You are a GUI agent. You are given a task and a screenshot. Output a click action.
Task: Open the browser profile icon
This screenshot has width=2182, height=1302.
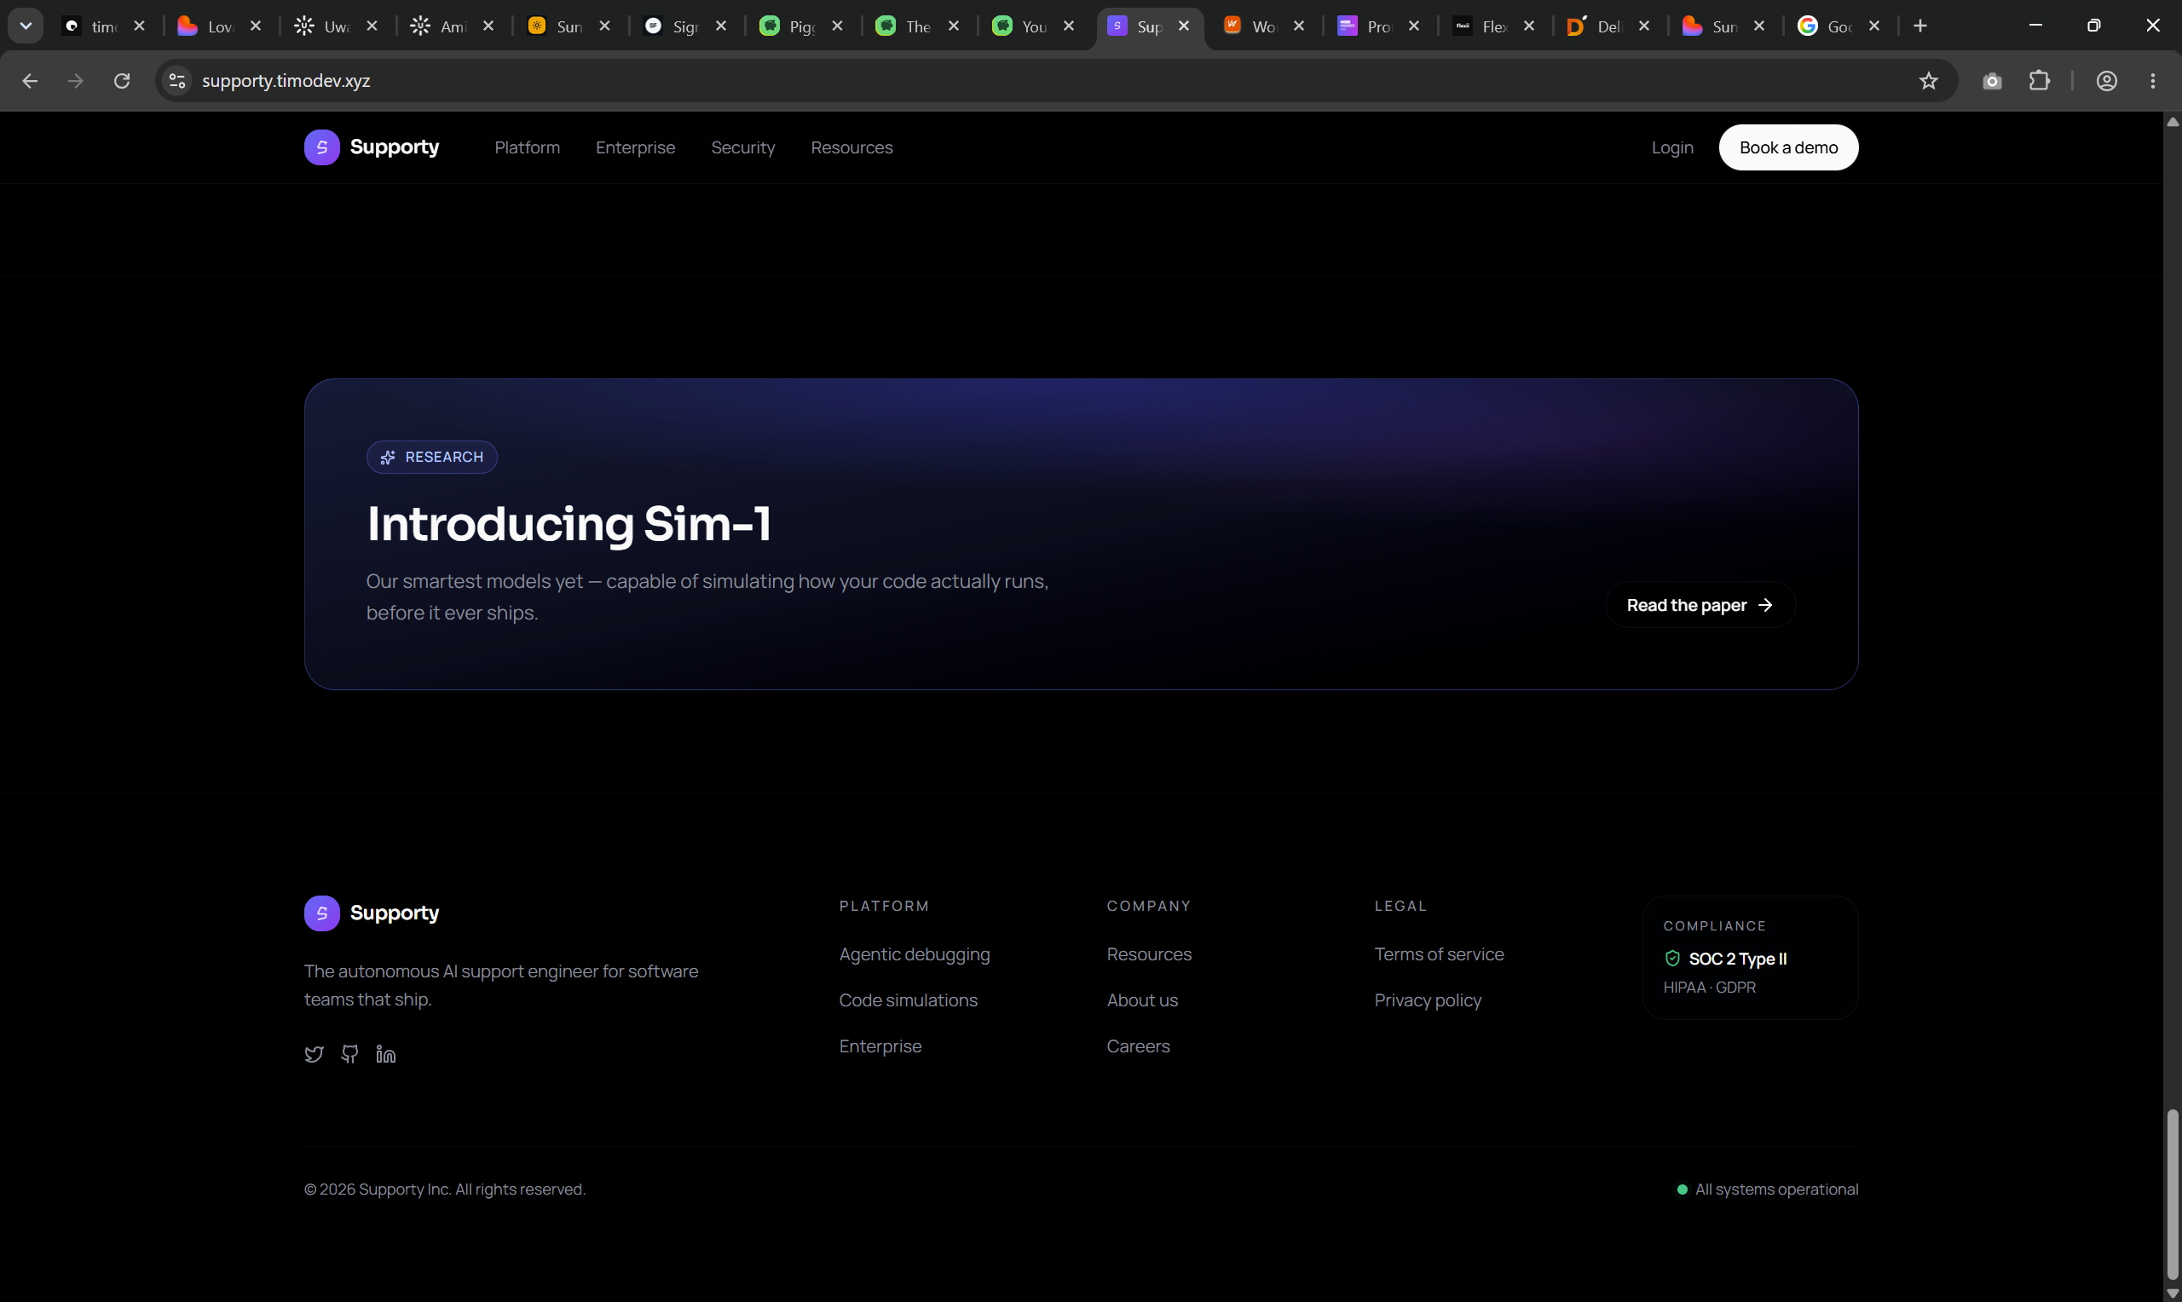coord(2108,81)
